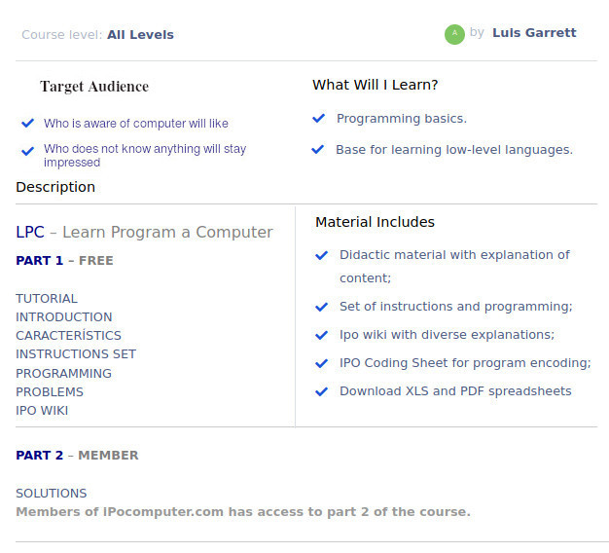The image size is (609, 553).
Task: Open Luis Garrett author profile link
Action: (534, 33)
